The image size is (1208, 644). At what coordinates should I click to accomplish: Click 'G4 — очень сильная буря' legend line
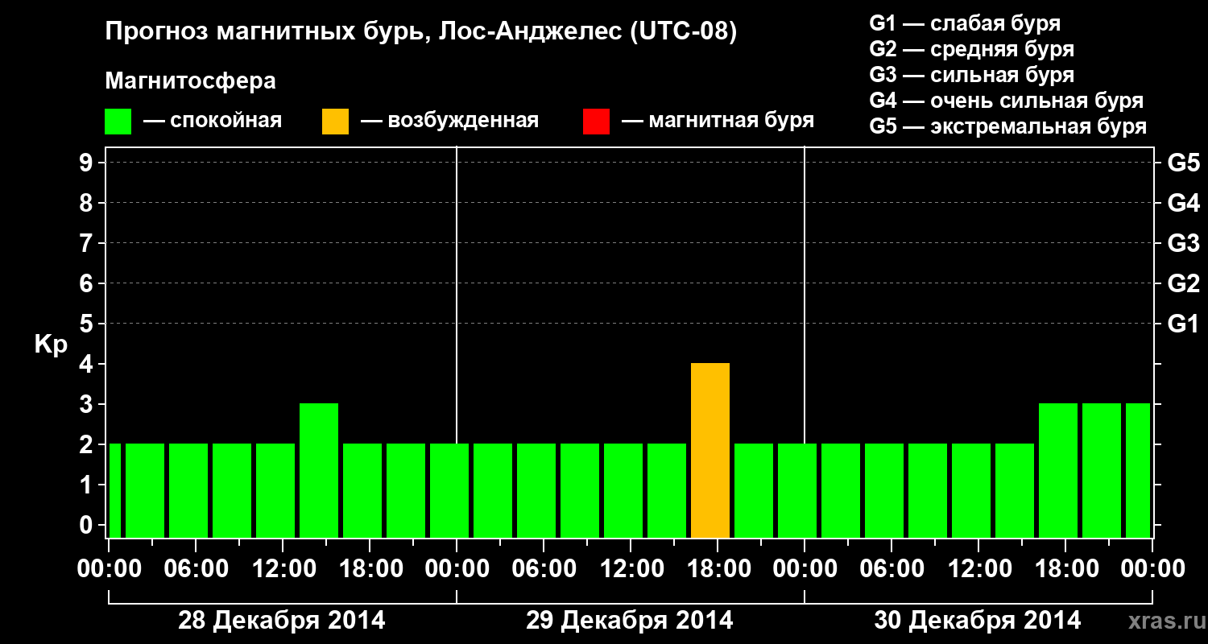tap(1007, 101)
